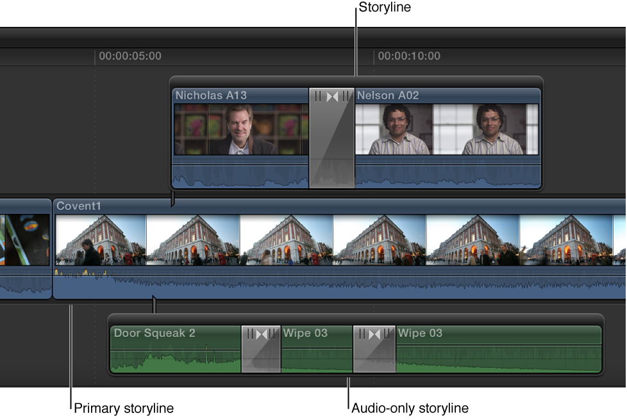Click the last full Covent1 filmstrip frame

[x=566, y=240]
